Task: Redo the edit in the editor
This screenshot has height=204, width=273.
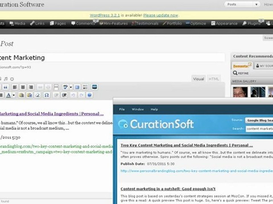Action: [x=82, y=95]
